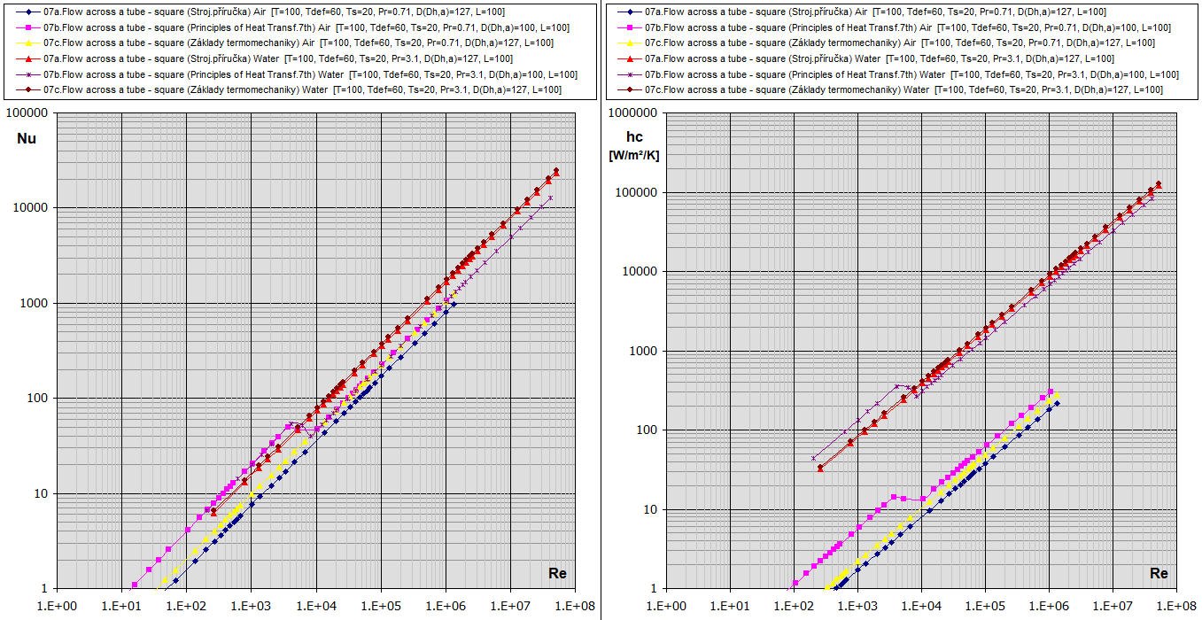
Task: Select the 1000000 label on hc chart vertical axis
Action: (632, 113)
